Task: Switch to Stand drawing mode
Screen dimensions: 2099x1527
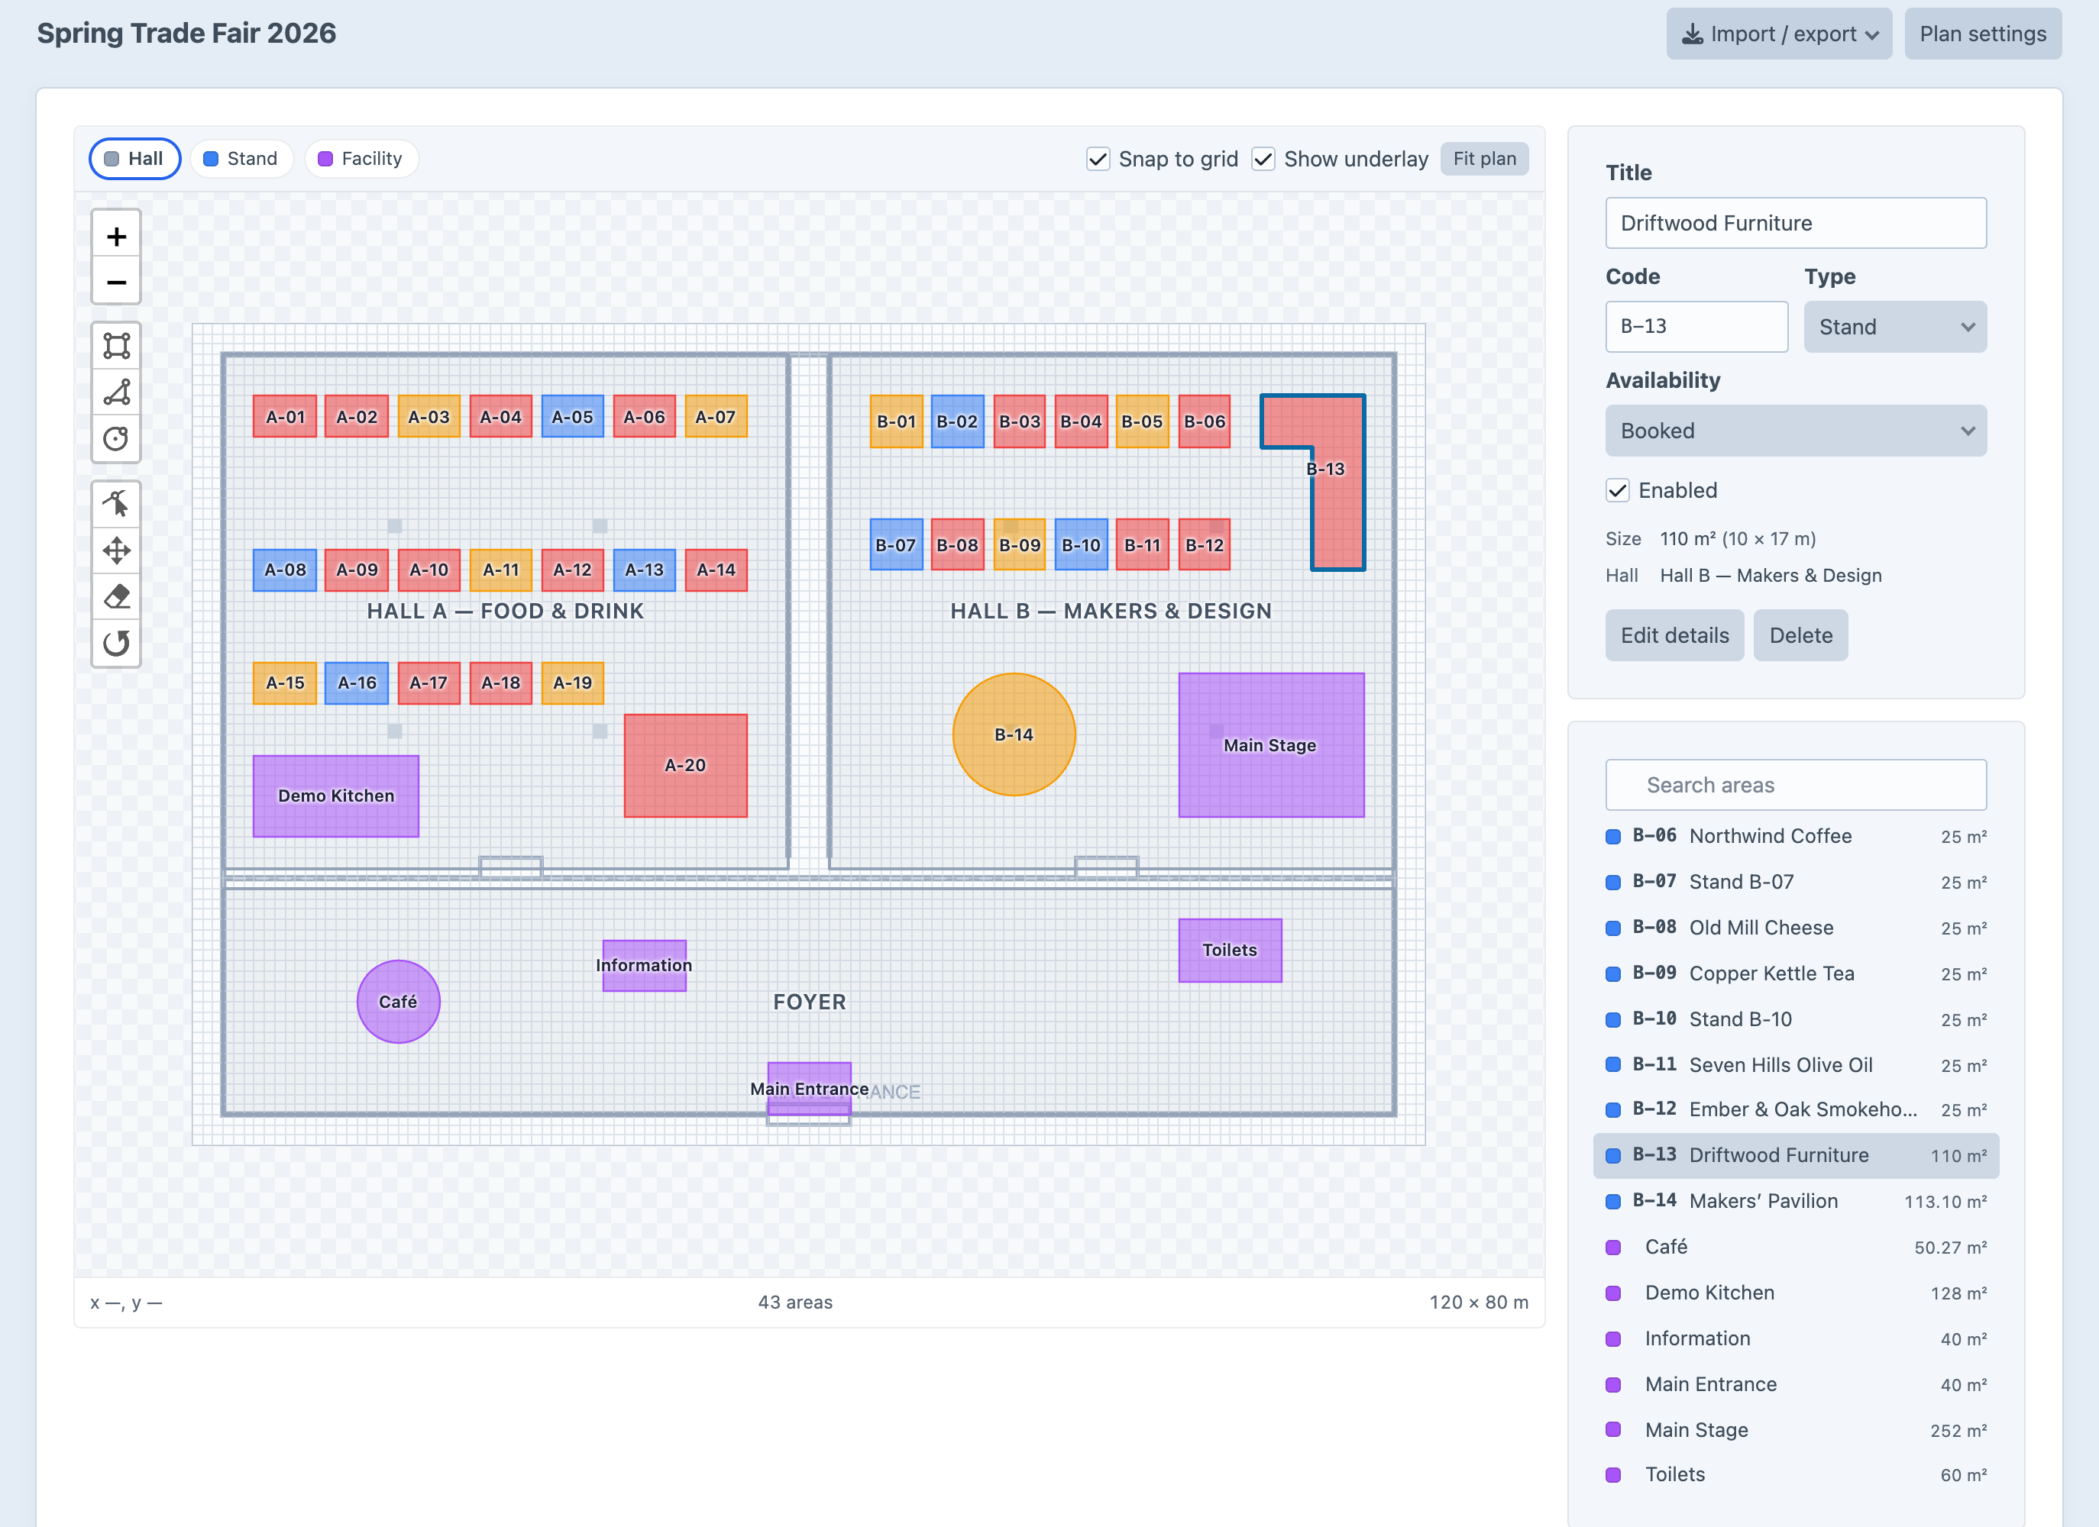Action: pos(241,159)
